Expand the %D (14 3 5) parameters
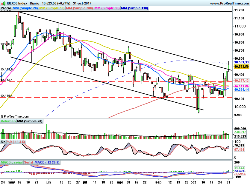 15,142
